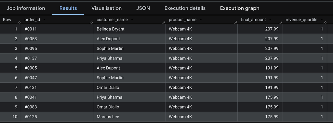The width and height of the screenshot is (333, 123).
Task: Select the Belinda Bryant customer cell
Action: tap(129, 29)
